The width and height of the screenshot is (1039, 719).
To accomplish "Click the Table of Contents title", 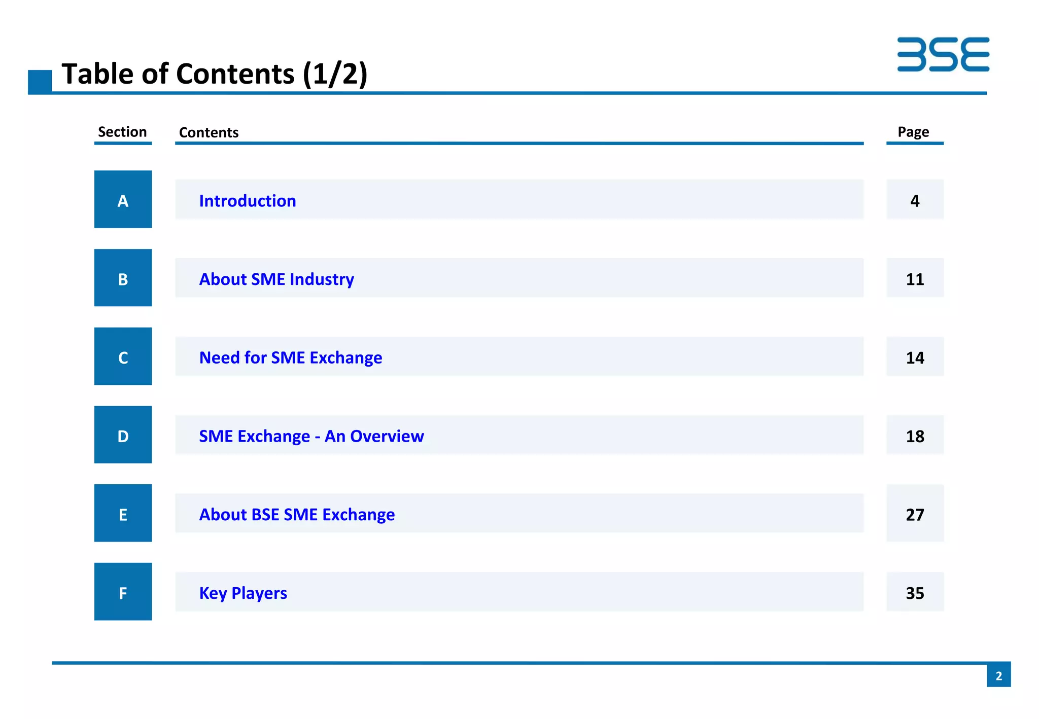I will 214,74.
